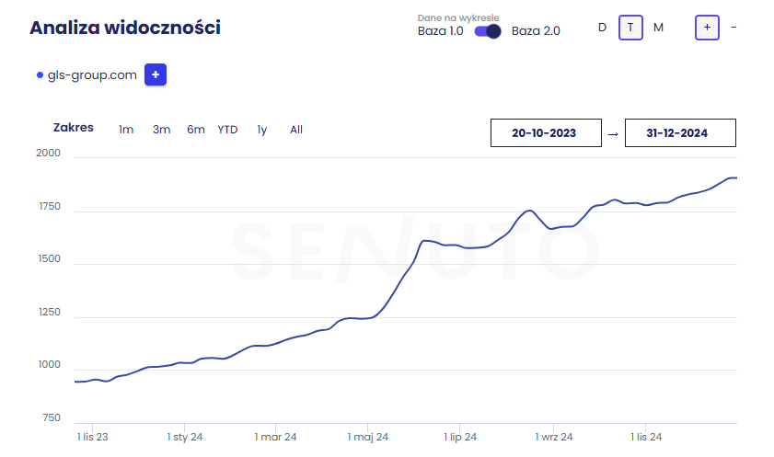Open the start date 20-10-2023 field
The width and height of the screenshot is (774, 457).
point(546,133)
